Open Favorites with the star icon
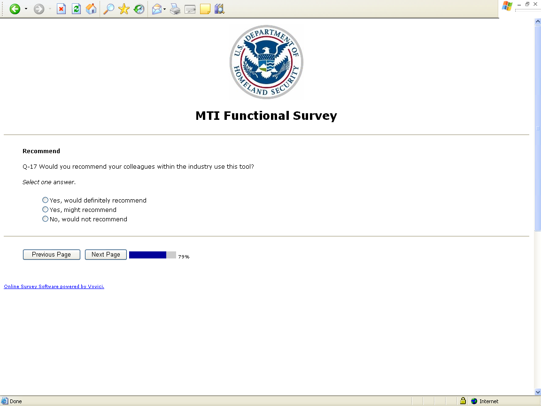 (x=124, y=9)
